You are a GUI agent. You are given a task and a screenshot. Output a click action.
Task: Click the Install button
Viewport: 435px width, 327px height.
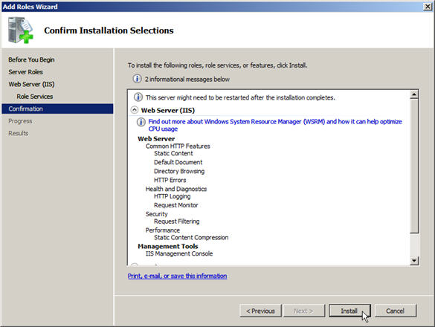(349, 311)
